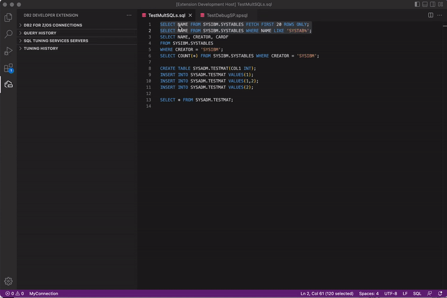
Task: Toggle the primary sidebar layout button
Action: pyautogui.click(x=417, y=4)
